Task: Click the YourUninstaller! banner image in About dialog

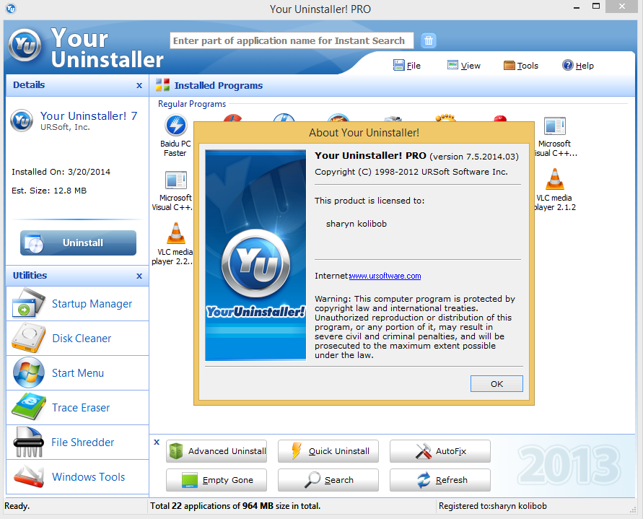Action: (x=255, y=256)
